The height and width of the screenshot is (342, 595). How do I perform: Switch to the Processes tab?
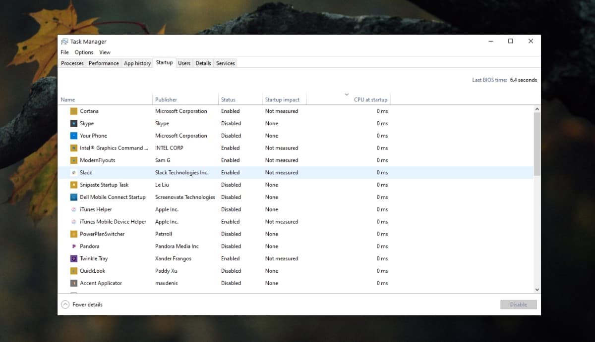click(72, 63)
